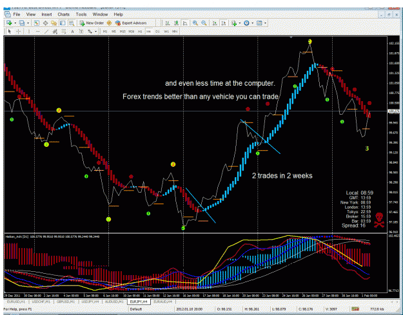Open the View menu
This screenshot has height=315, width=403.
pos(31,14)
